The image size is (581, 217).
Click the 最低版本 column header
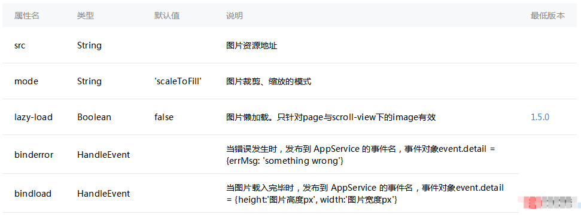(x=547, y=16)
